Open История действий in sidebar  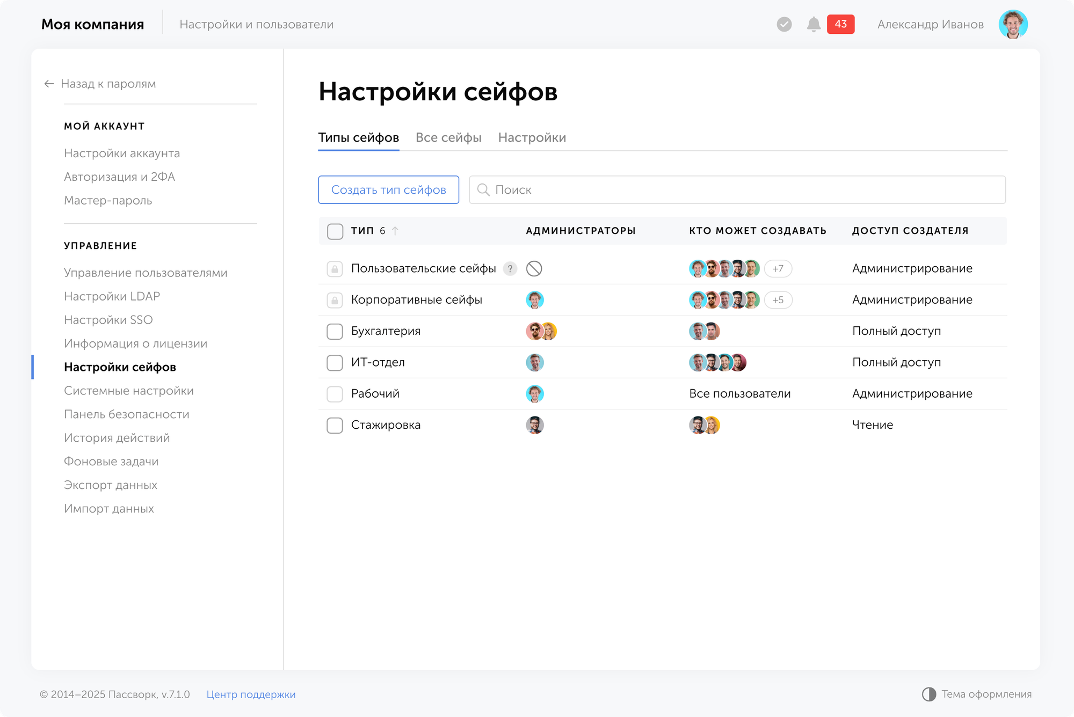click(117, 438)
